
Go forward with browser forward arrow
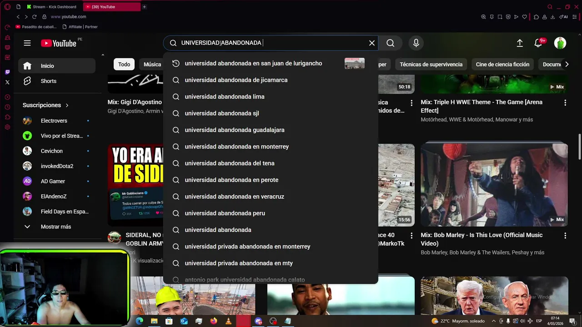26,17
